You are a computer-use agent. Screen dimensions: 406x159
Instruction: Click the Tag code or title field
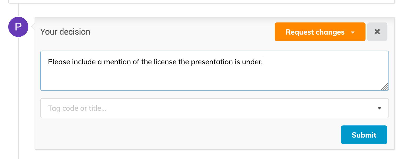(x=214, y=108)
